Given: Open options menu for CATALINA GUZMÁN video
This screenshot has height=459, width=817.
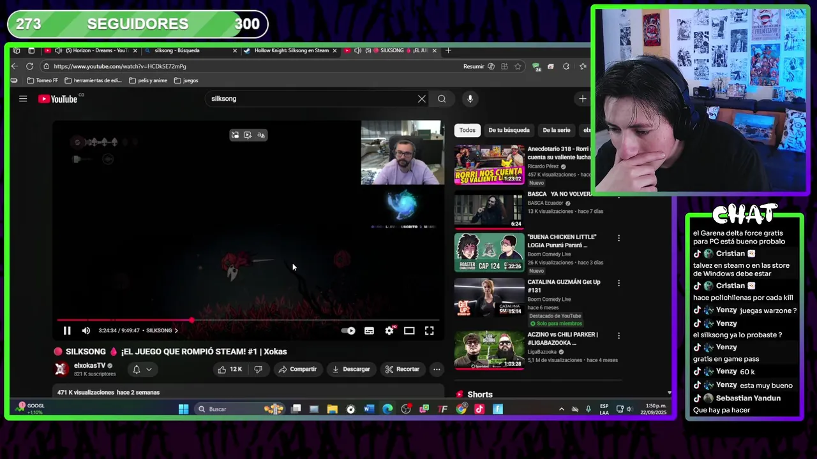Looking at the screenshot, I should [618, 282].
